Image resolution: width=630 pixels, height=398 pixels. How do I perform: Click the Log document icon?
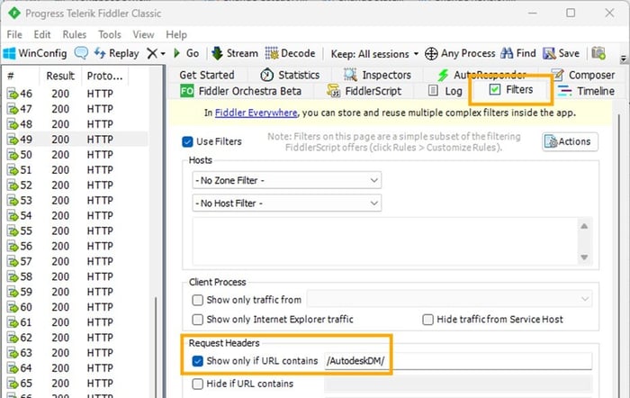tap(433, 91)
